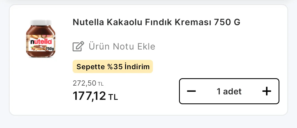
Task: Click the word İndirim in the yellow badge
Action: pos(137,67)
